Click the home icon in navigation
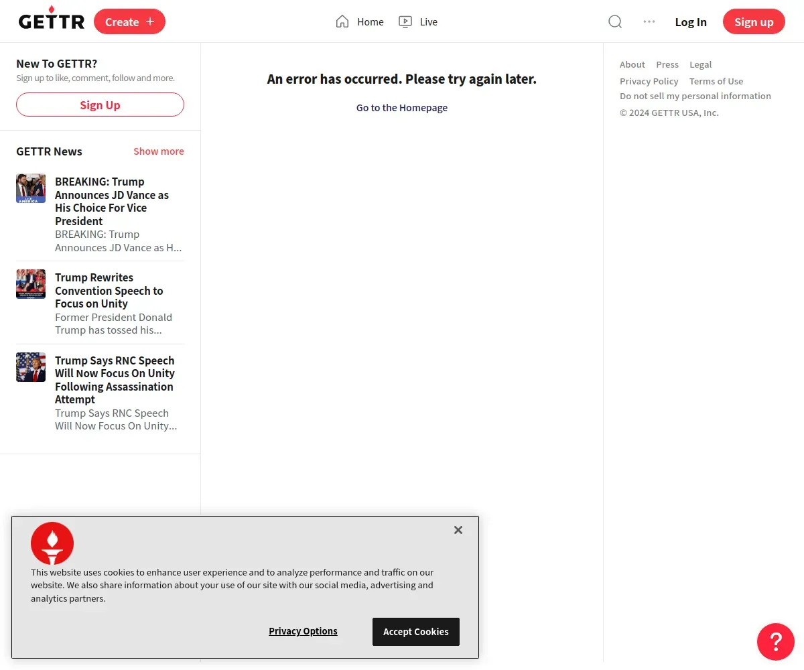 pos(342,21)
